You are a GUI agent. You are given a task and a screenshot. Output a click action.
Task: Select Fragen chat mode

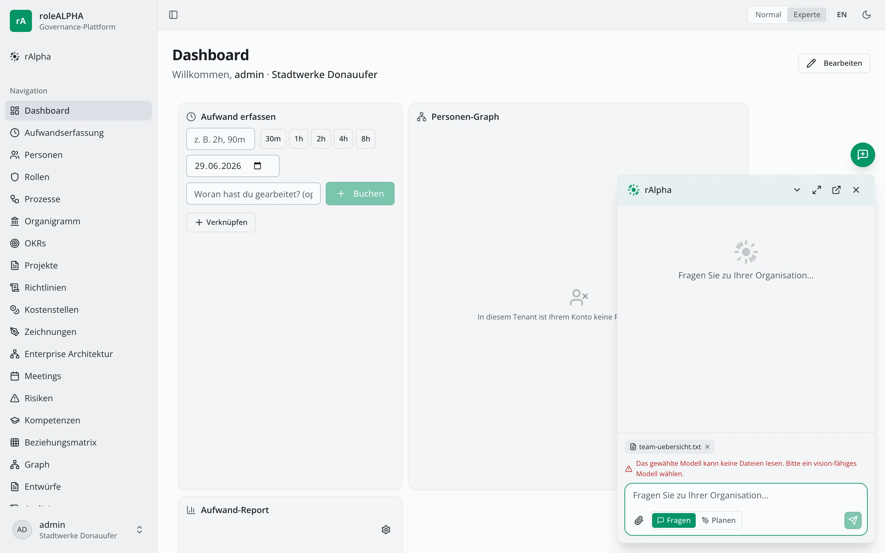tap(674, 520)
